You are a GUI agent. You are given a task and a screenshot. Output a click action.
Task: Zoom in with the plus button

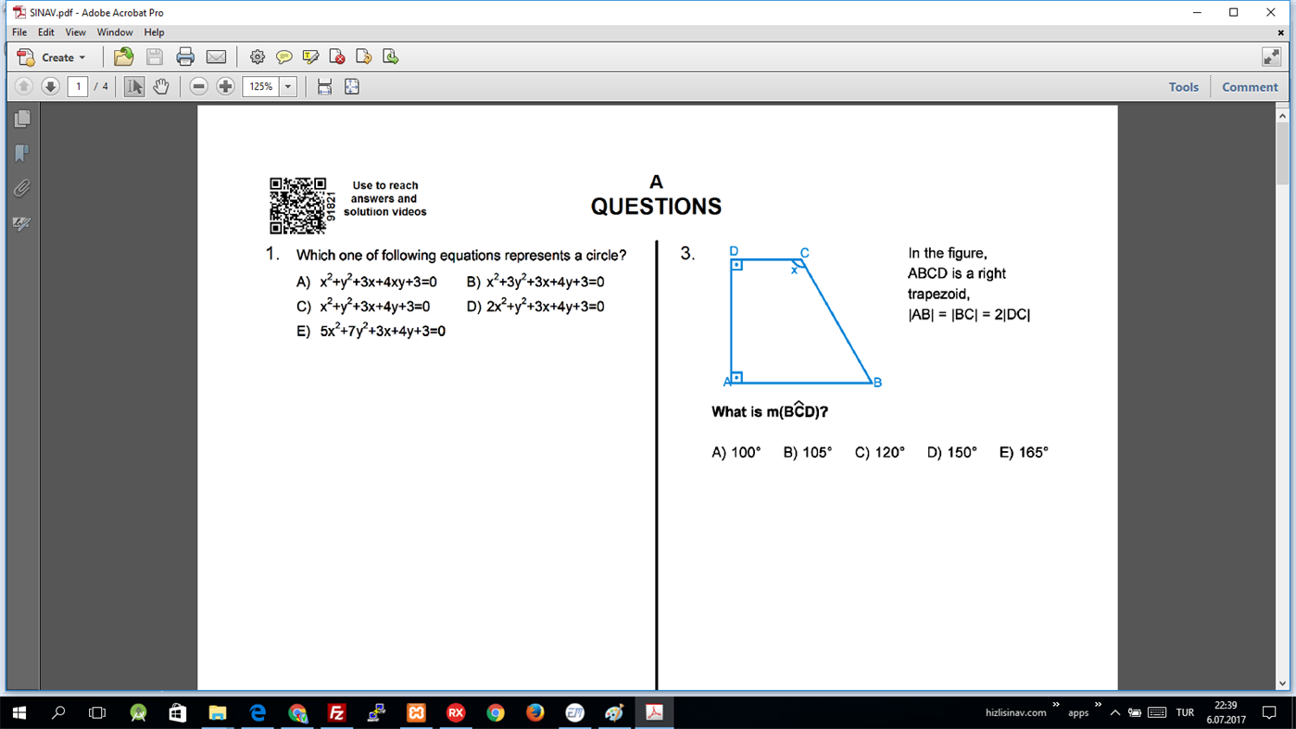pyautogui.click(x=225, y=86)
